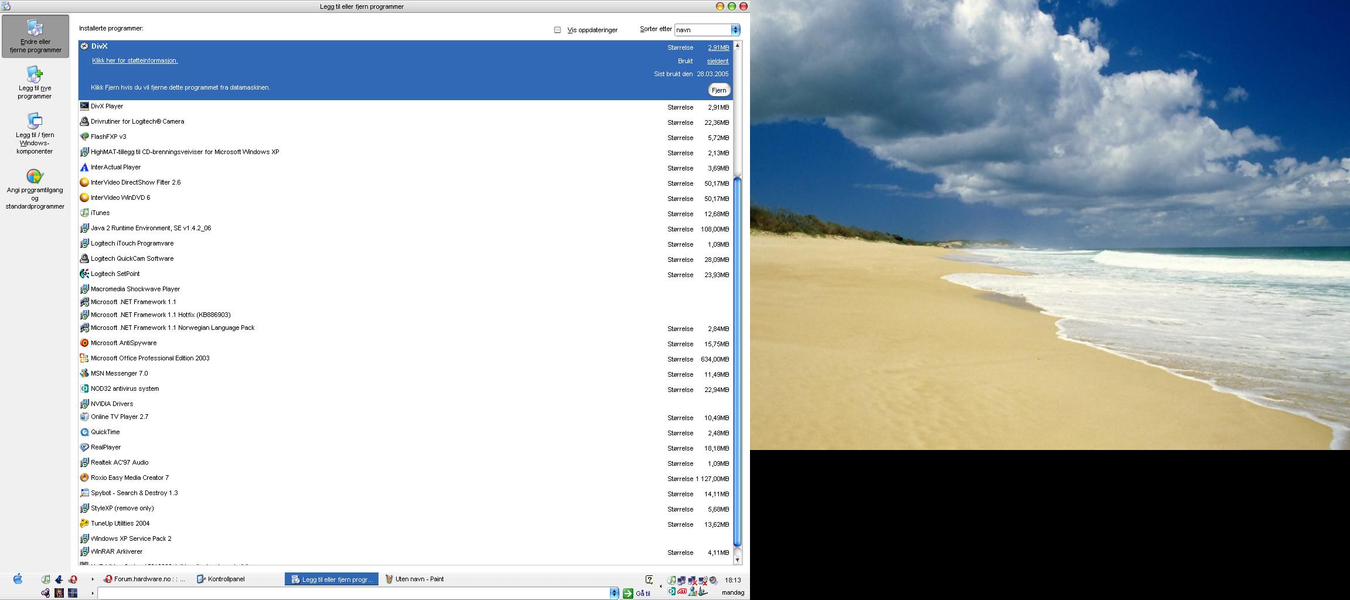Click the RealPlayer icon in list
1350x600 pixels.
pos(84,447)
